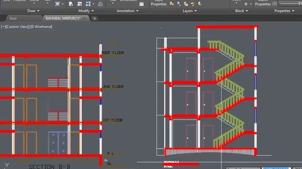
Task: Expand the Block panel
Action: [x=241, y=11]
